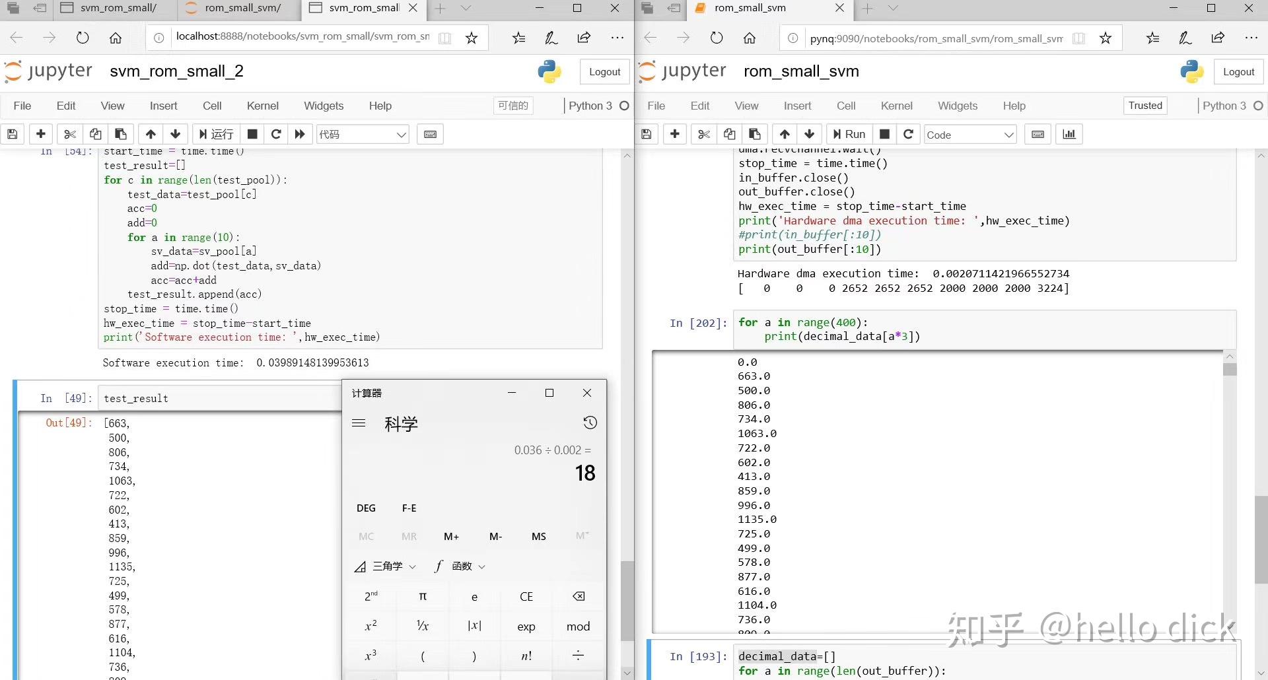Open the Cell menu in left notebook
This screenshot has width=1268, height=680.
point(212,106)
